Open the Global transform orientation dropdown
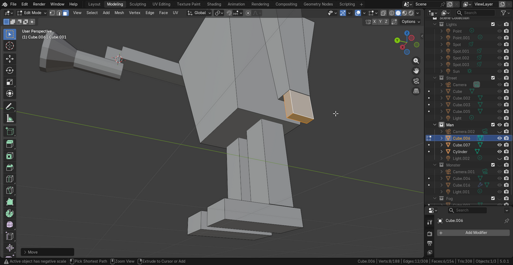Screen dimensions: 513x265 tap(199, 13)
